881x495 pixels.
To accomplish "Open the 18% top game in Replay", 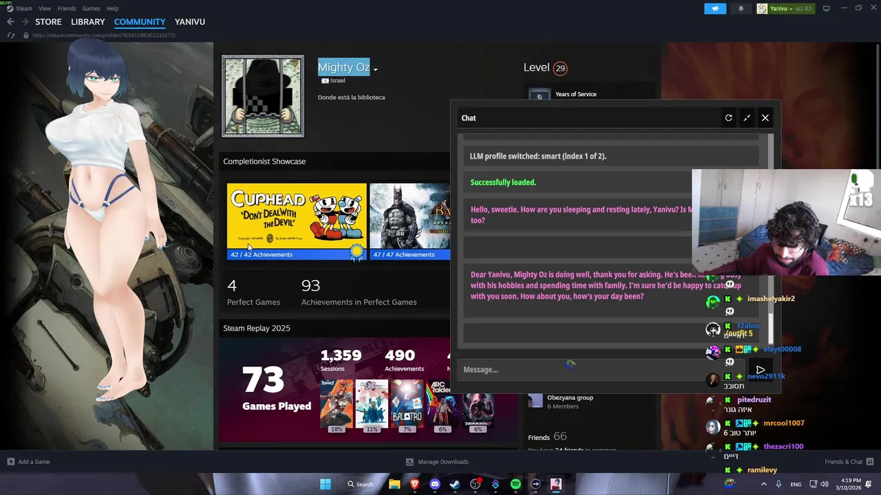I will click(x=336, y=406).
